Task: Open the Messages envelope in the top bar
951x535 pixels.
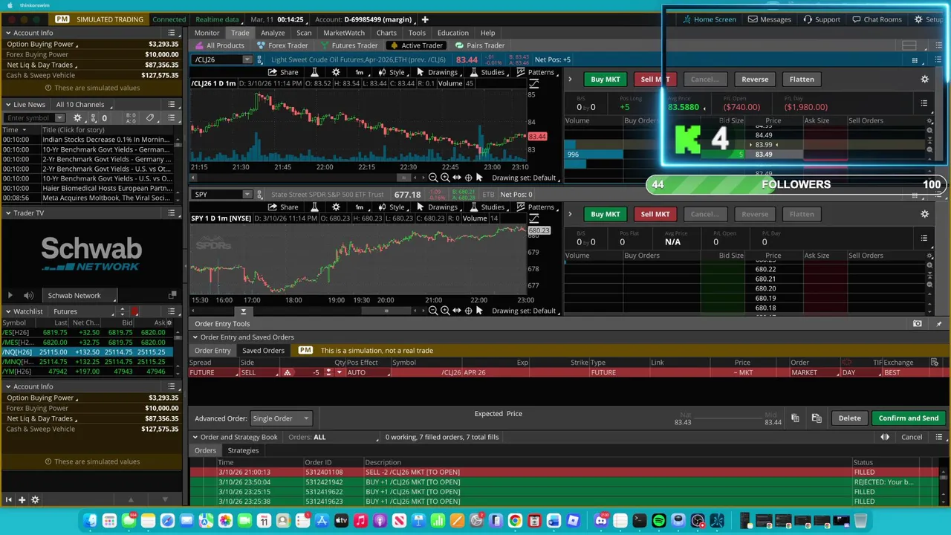Action: click(x=769, y=19)
